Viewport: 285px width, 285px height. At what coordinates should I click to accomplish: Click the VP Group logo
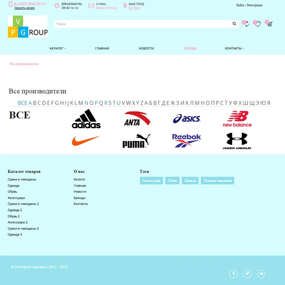click(x=28, y=27)
